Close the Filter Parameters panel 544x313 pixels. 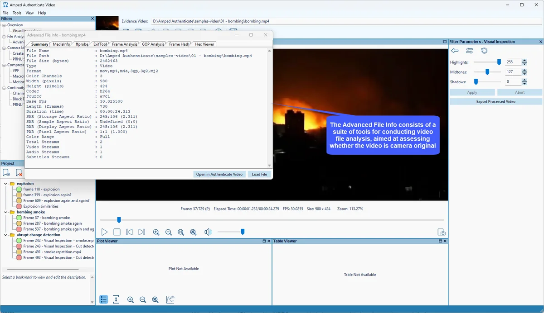(541, 42)
